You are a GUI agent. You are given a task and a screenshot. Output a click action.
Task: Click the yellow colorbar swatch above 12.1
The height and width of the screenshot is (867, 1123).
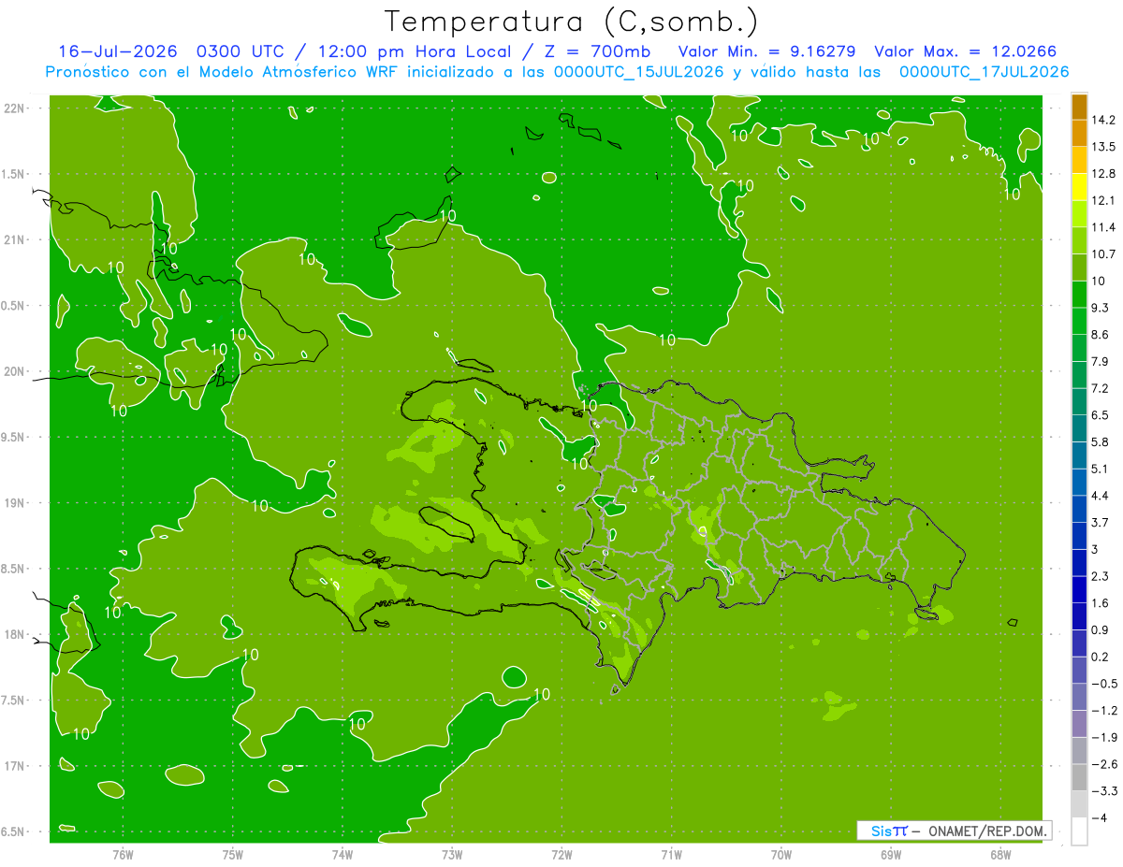(1079, 187)
